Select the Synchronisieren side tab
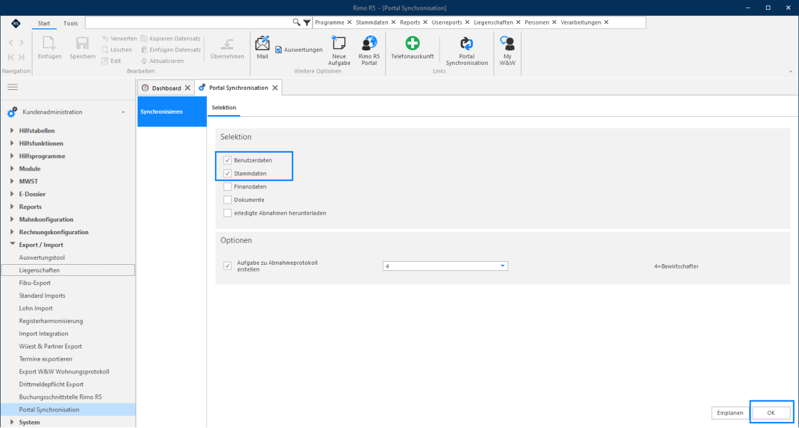 (x=172, y=111)
